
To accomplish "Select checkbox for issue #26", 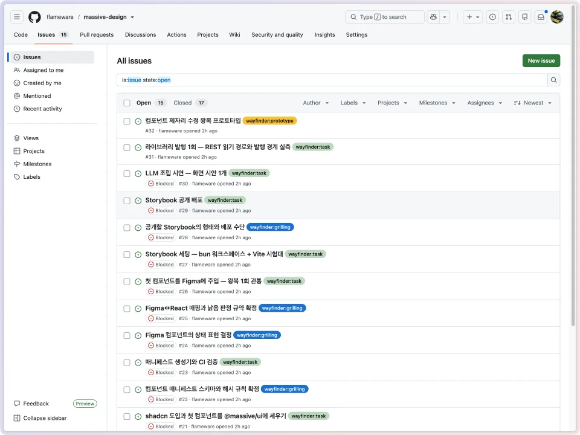I will 127,282.
